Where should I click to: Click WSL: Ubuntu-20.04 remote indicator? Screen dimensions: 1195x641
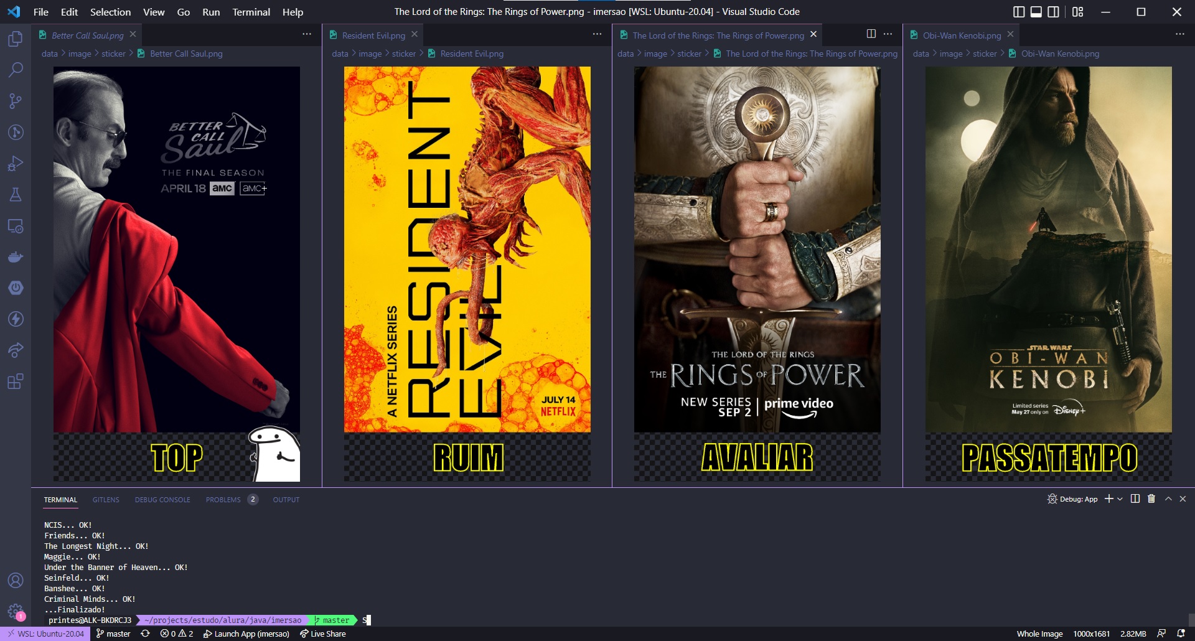[x=45, y=634]
